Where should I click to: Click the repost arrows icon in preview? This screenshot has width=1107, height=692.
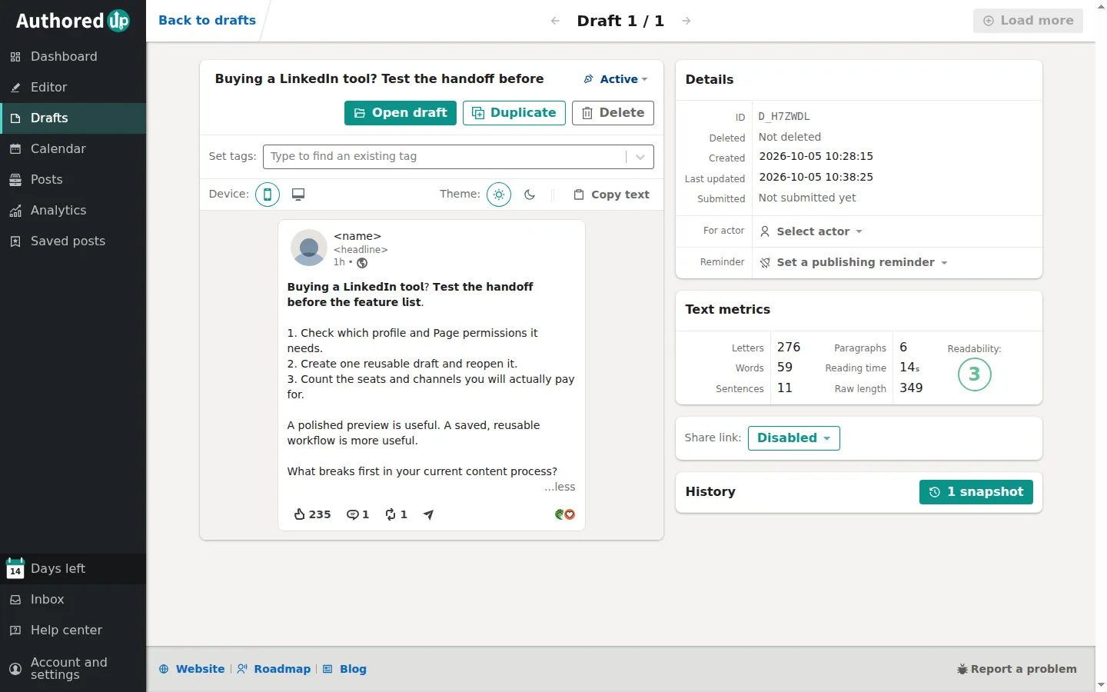pyautogui.click(x=391, y=514)
